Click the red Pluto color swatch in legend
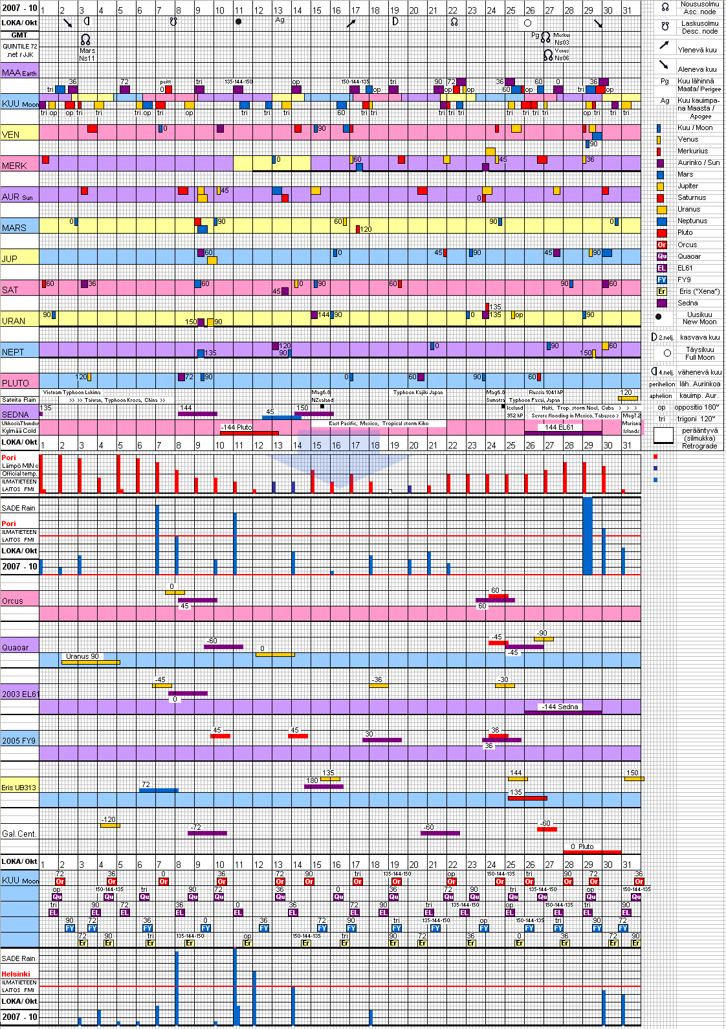 [x=661, y=233]
